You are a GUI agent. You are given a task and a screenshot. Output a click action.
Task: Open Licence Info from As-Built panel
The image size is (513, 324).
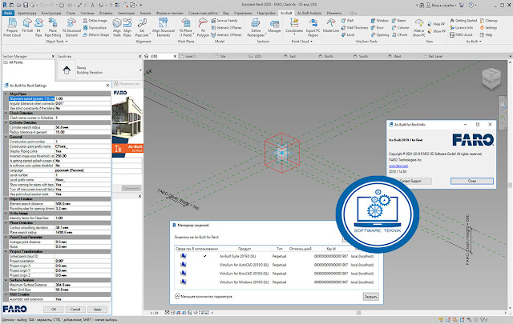tap(461, 28)
